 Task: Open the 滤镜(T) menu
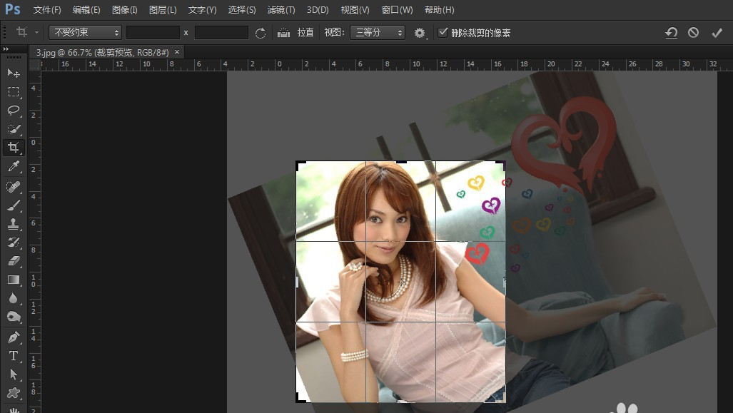point(281,10)
